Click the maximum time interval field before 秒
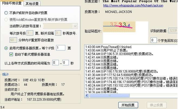The width and height of the screenshot is (185, 109). point(66,63)
